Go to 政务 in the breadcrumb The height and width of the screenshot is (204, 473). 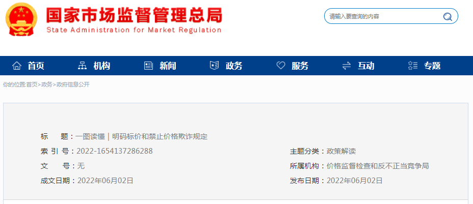[47, 85]
